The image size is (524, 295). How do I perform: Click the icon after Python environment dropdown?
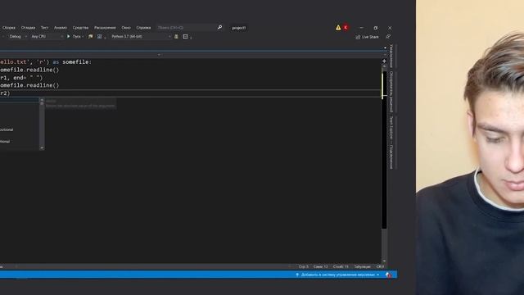click(176, 36)
